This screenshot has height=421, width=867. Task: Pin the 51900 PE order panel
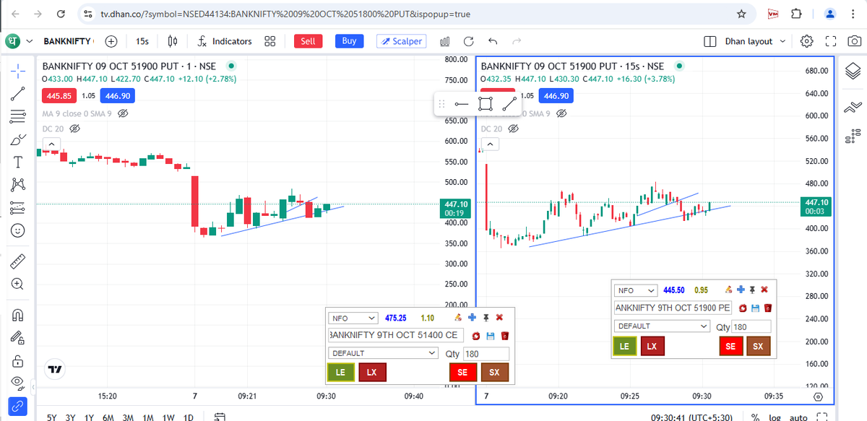752,290
